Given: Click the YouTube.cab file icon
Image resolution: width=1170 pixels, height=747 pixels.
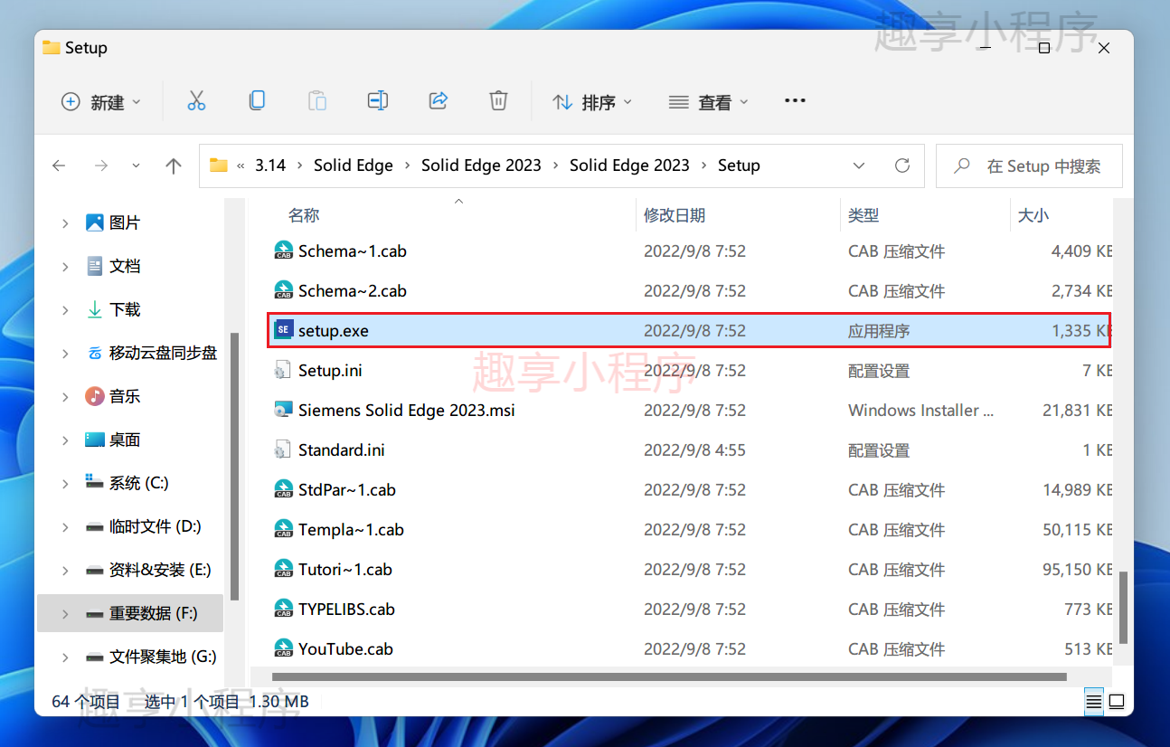Looking at the screenshot, I should (284, 648).
